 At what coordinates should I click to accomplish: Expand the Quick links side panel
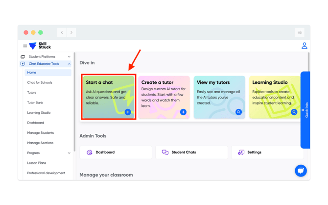click(305, 110)
